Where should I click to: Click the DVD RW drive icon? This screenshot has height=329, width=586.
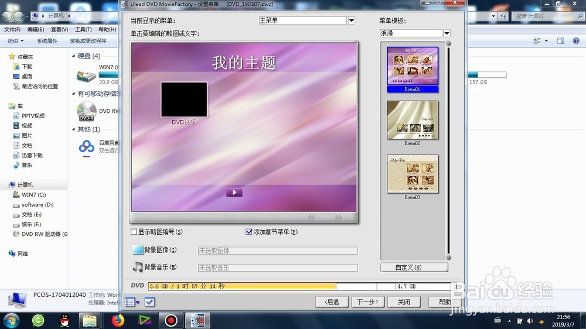point(87,111)
